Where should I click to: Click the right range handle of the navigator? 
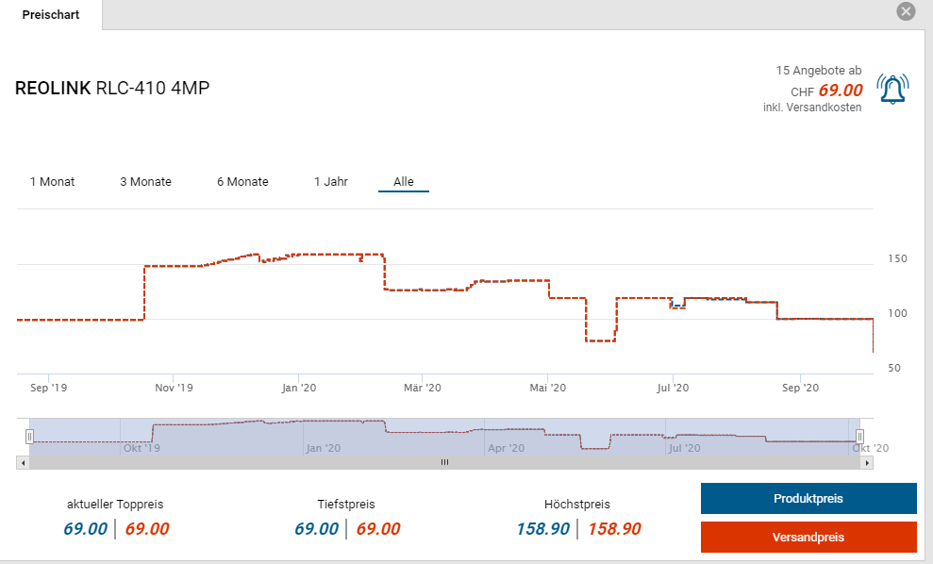pos(859,436)
